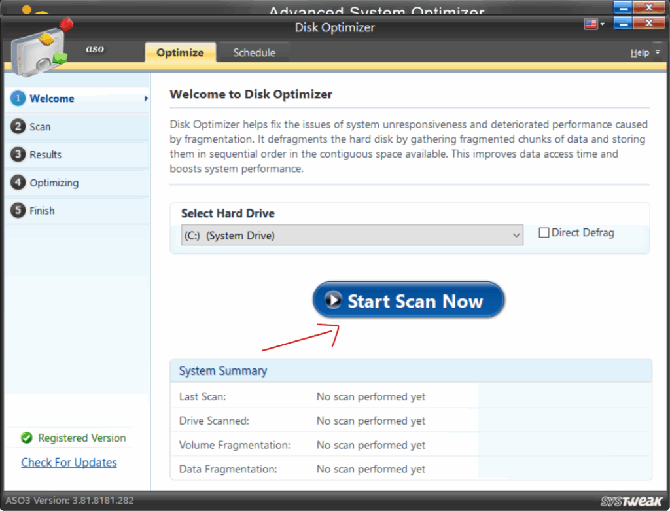Switch to the Optimize tab
The image size is (670, 511).
pos(181,52)
